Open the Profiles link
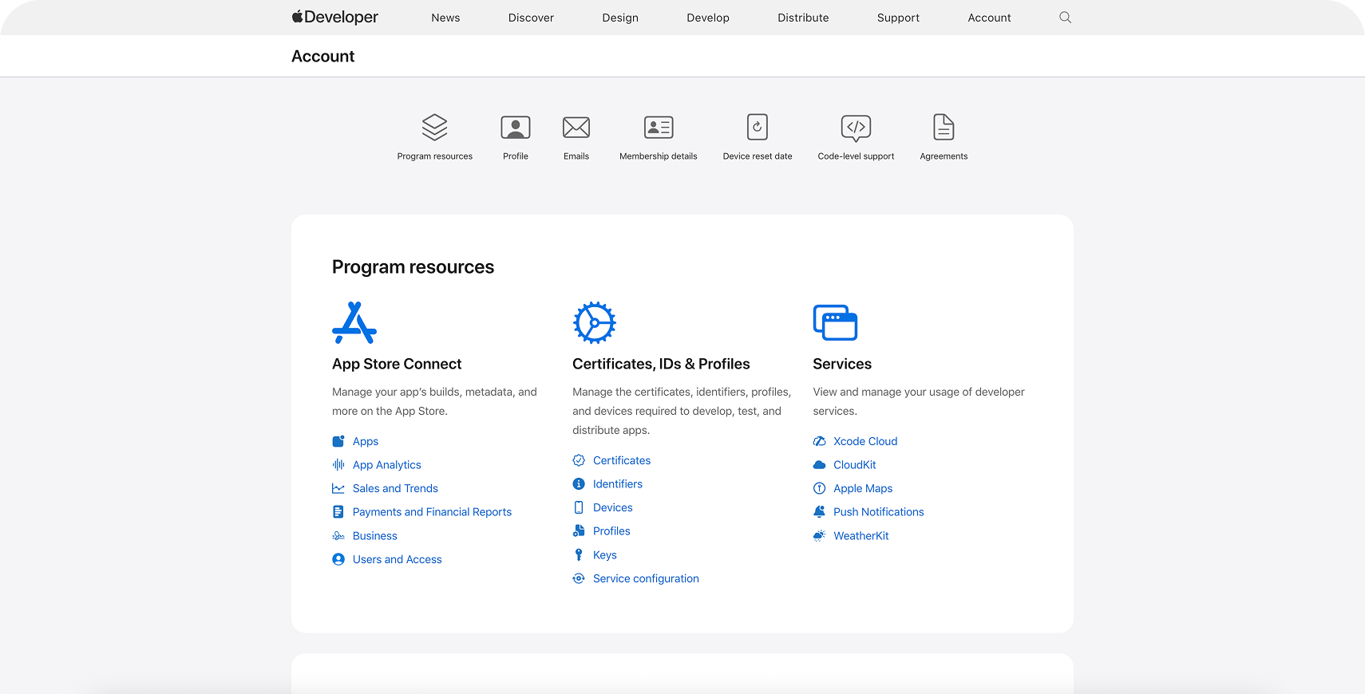The image size is (1365, 694). coord(611,531)
